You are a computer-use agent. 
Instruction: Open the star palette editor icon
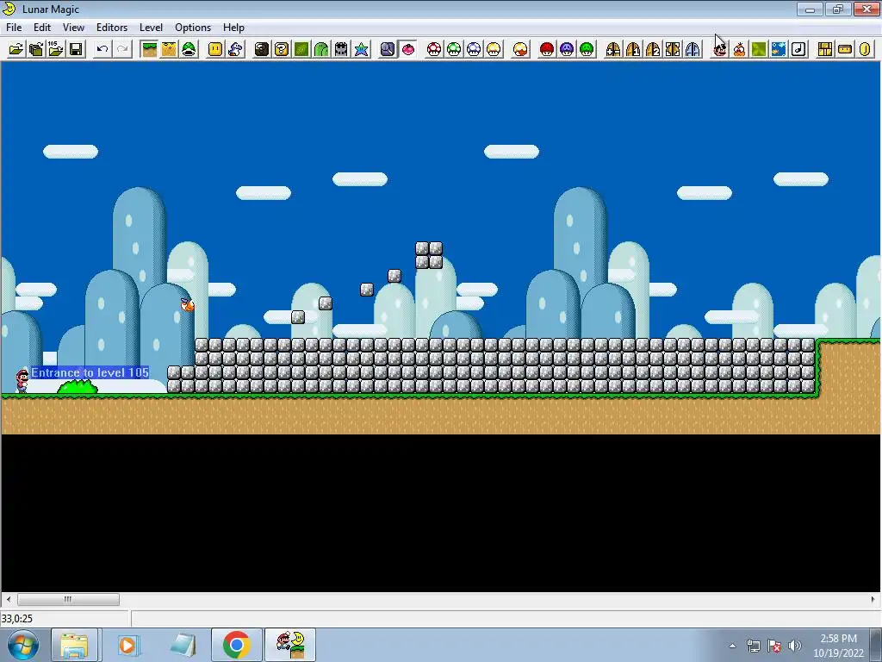pyautogui.click(x=361, y=49)
